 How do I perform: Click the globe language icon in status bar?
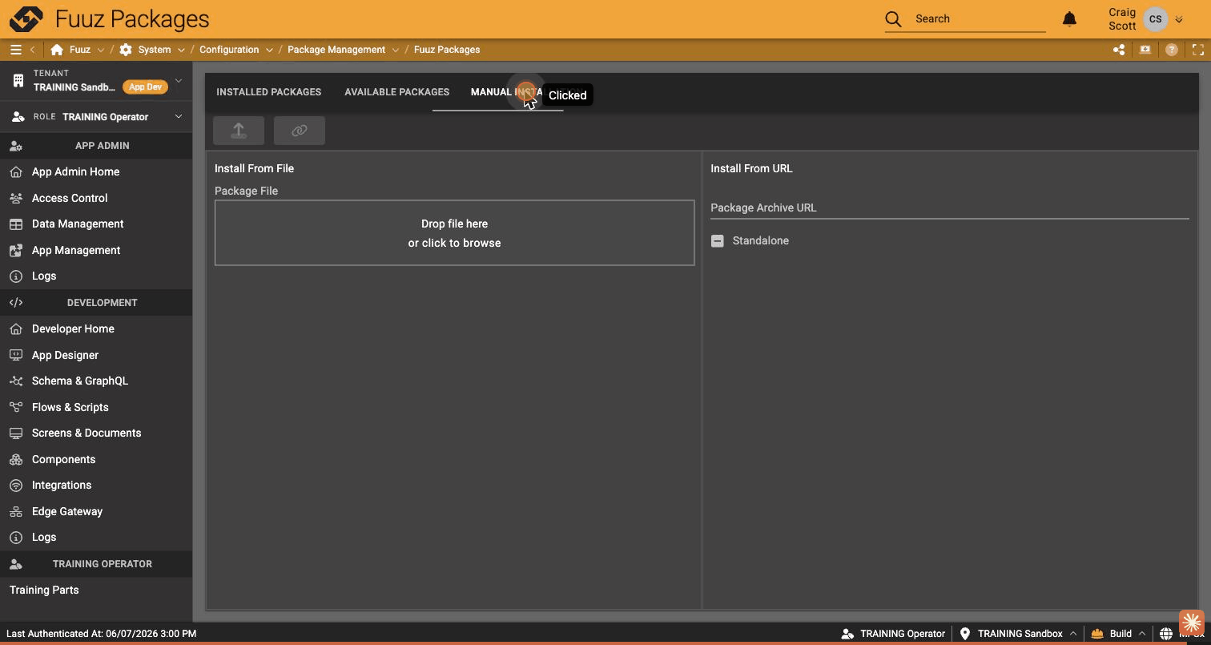tap(1166, 634)
